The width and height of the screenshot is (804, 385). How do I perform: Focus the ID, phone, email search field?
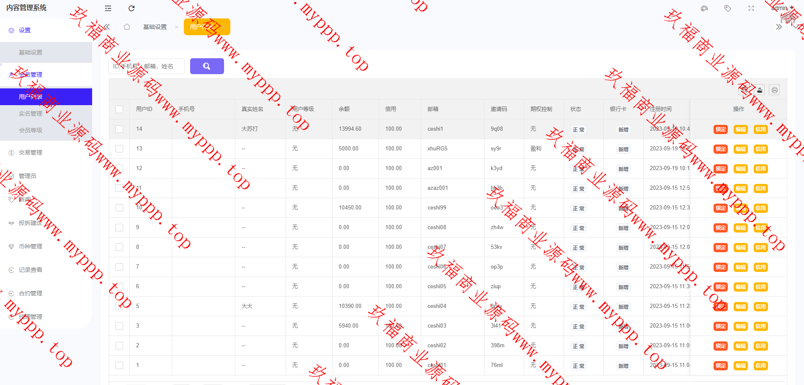tap(147, 66)
